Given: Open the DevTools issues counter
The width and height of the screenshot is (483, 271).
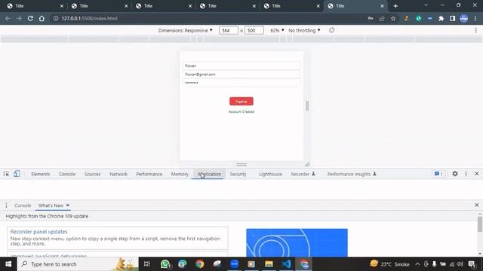Looking at the screenshot, I should pyautogui.click(x=438, y=174).
